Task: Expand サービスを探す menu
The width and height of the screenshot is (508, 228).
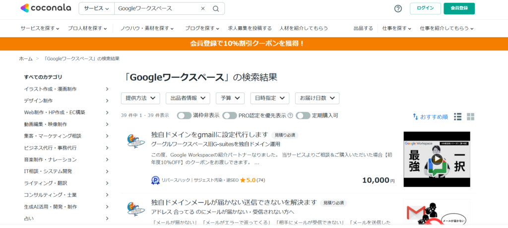Action: pos(40,29)
